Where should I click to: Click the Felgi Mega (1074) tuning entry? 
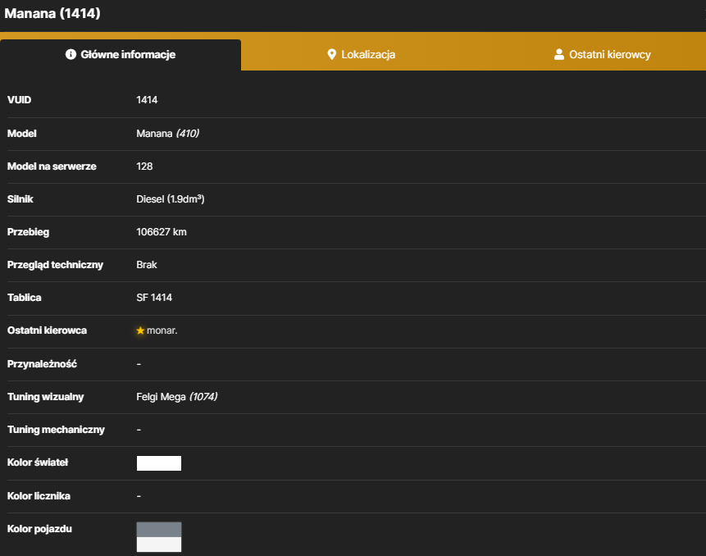point(177,397)
